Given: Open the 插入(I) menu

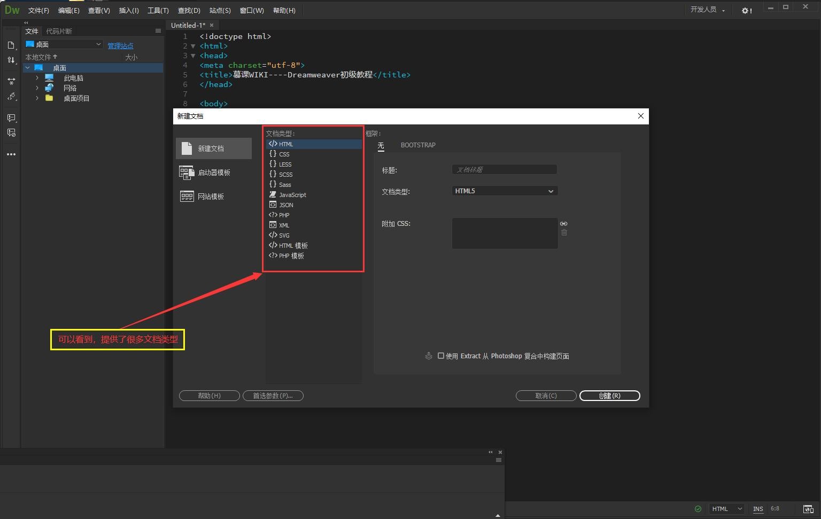Looking at the screenshot, I should pyautogui.click(x=129, y=10).
